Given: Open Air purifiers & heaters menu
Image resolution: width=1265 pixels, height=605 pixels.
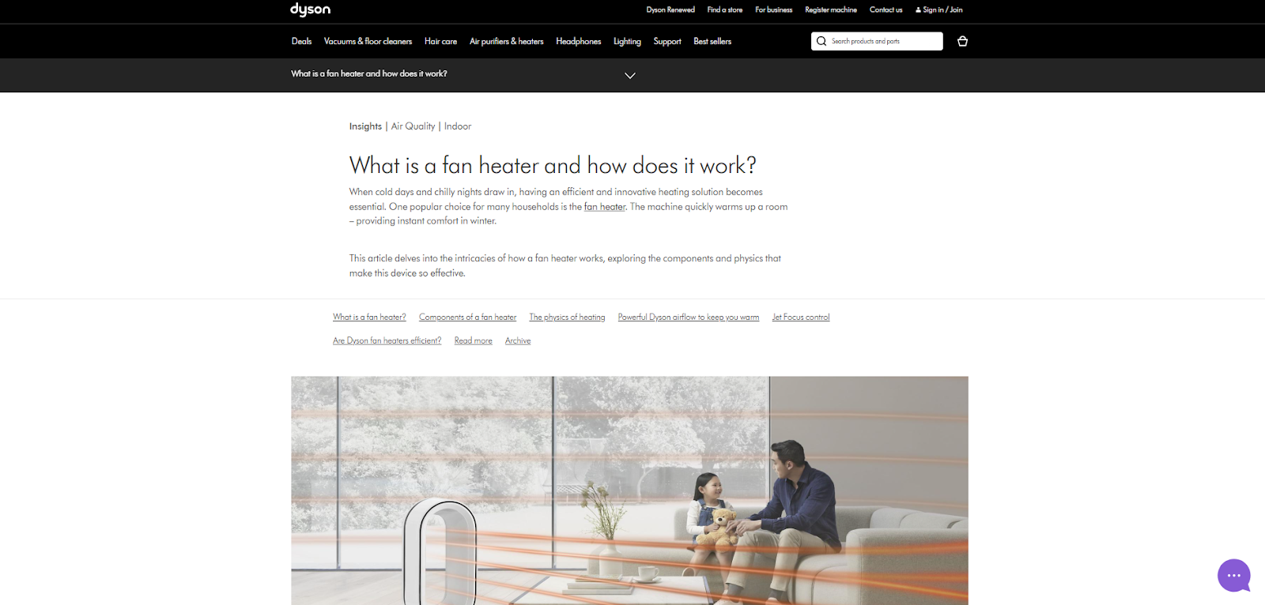Looking at the screenshot, I should [x=506, y=41].
